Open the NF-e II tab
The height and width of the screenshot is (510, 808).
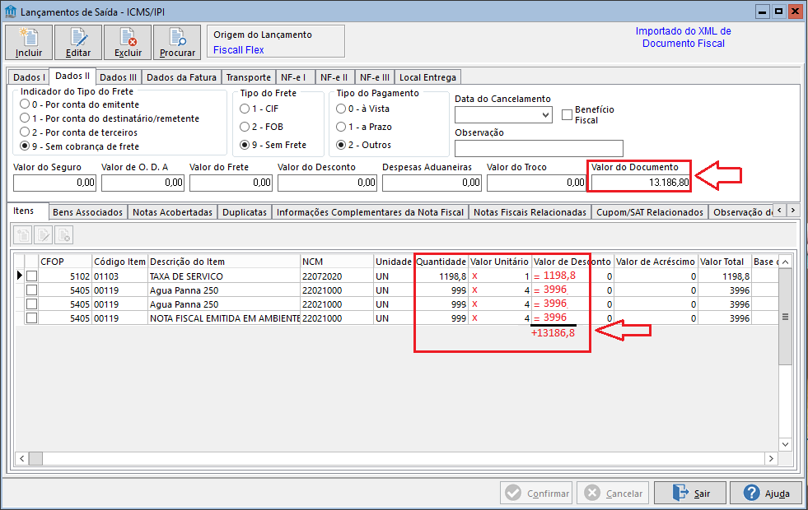pyautogui.click(x=334, y=77)
